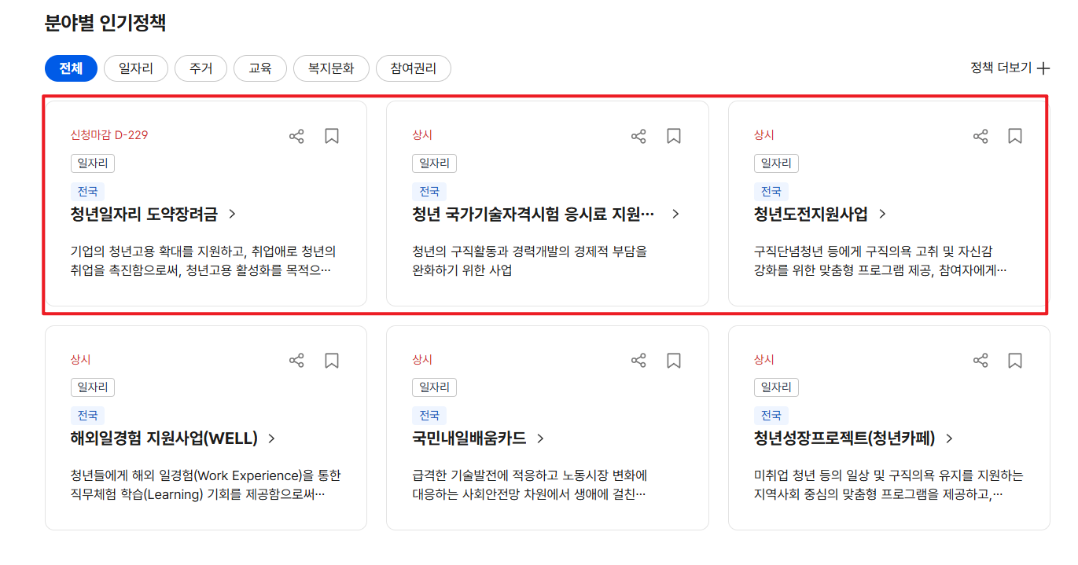Click the share icon on 국민내일배움카드 card
Screen dimensions: 1078x565
(638, 359)
